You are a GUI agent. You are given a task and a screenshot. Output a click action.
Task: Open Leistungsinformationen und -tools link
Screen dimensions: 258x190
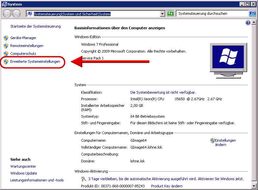coord(37,180)
